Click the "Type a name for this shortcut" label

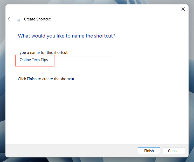(x=43, y=53)
